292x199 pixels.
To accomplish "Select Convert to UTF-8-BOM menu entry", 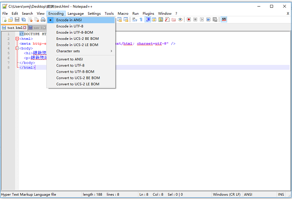I will click(81, 72).
